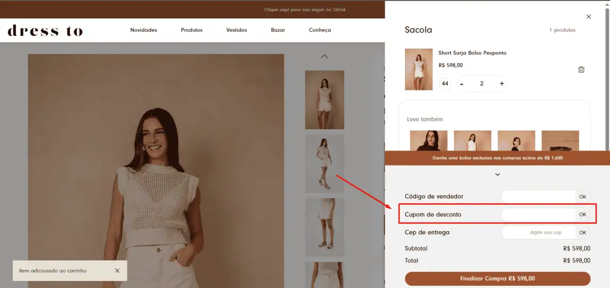
Task: Select the third gallery thumbnail shorts close-up
Action: tap(324, 227)
